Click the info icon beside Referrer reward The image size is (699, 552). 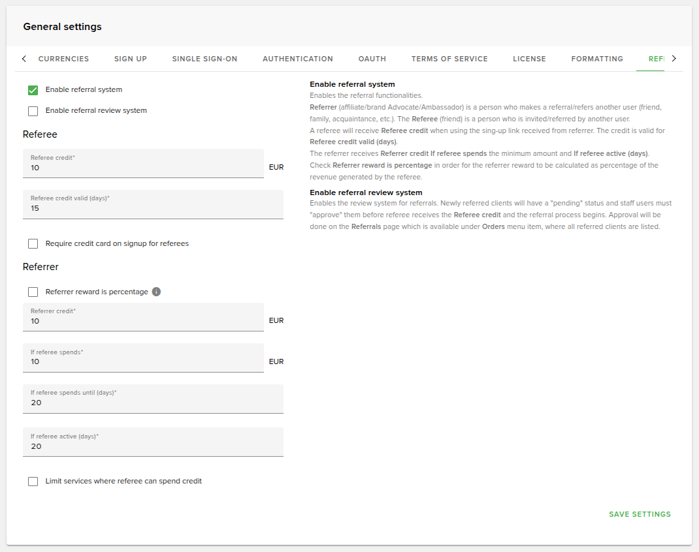click(156, 292)
